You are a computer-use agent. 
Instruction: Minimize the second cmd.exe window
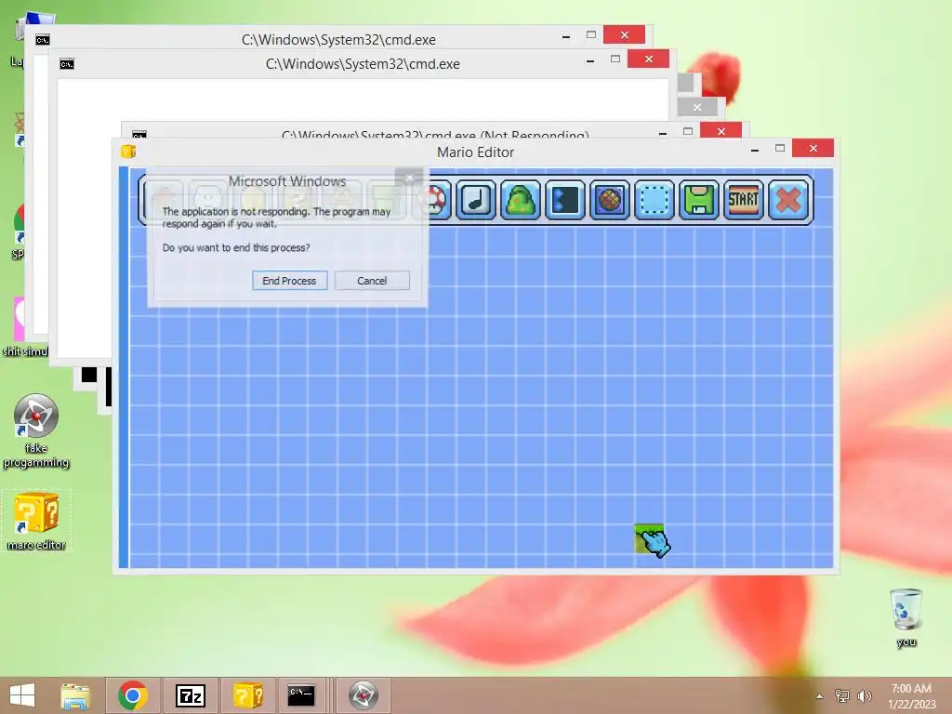(590, 60)
